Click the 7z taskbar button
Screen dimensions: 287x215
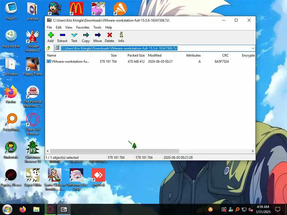coord(64,209)
